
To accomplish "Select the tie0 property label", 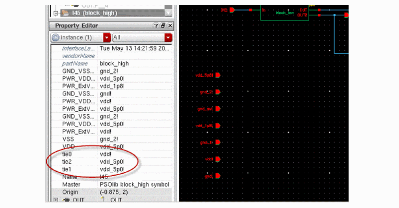I will pyautogui.click(x=67, y=154).
